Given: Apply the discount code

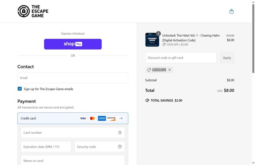Looking at the screenshot, I should pos(227,58).
